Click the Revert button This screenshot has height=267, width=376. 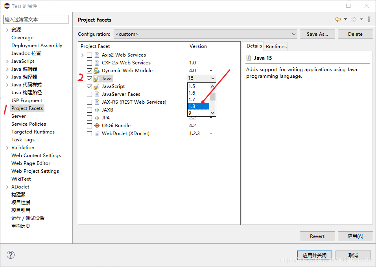click(317, 236)
